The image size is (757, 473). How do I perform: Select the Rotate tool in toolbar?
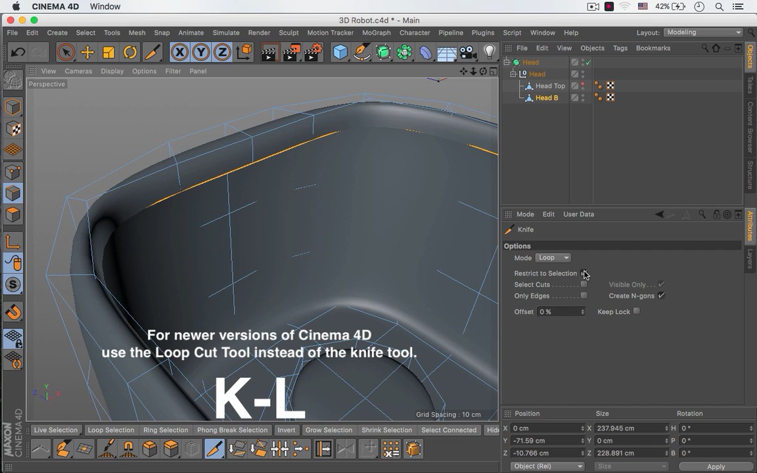click(130, 53)
